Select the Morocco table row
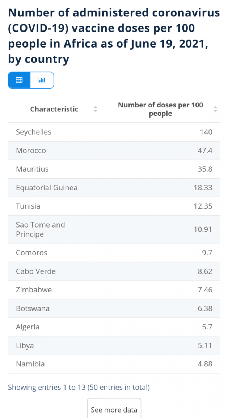 click(114, 151)
